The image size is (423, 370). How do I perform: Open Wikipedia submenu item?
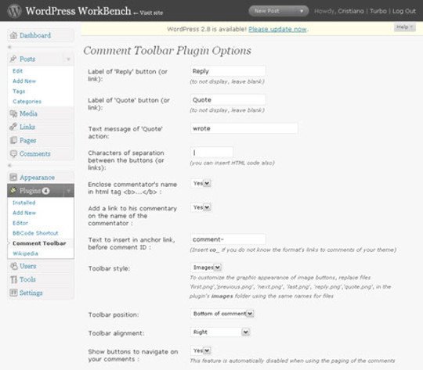point(25,253)
